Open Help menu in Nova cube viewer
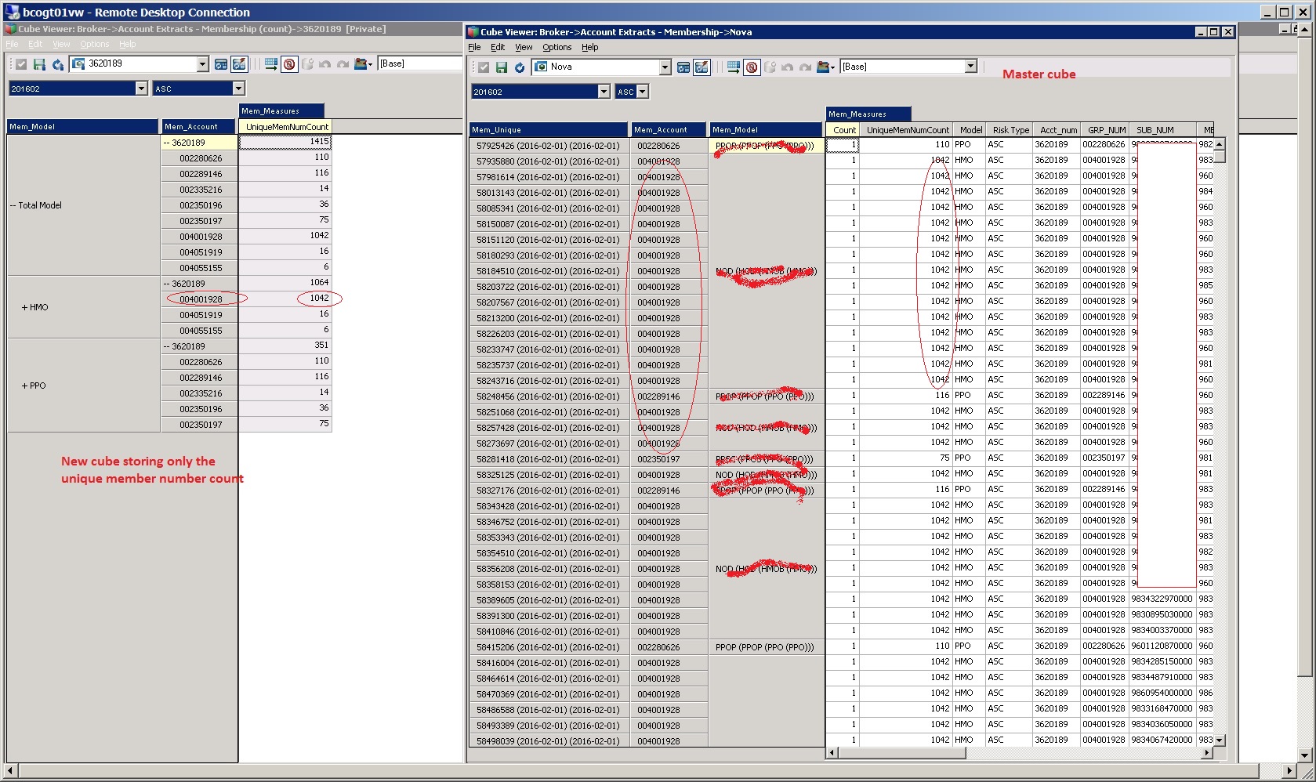This screenshot has height=782, width=1316. pos(590,48)
